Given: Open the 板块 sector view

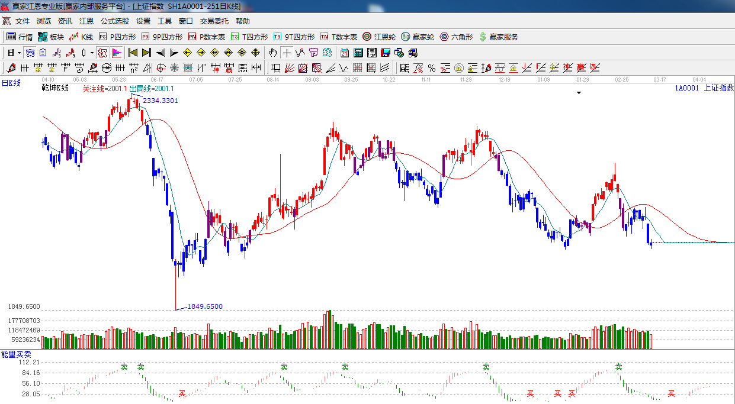Looking at the screenshot, I should coord(50,37).
